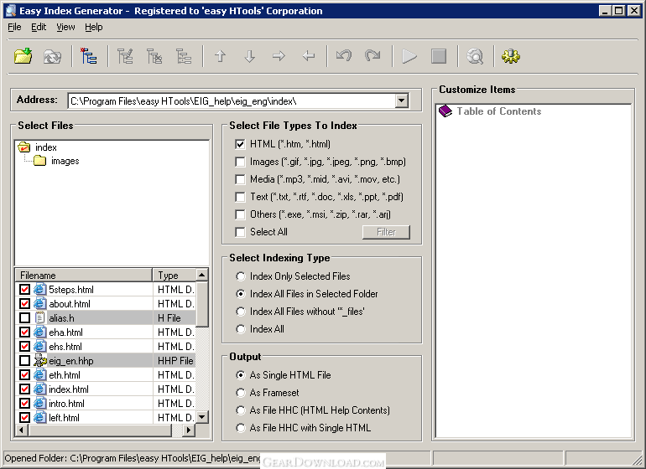Click the application icon in title bar
The image size is (646, 469).
point(11,11)
